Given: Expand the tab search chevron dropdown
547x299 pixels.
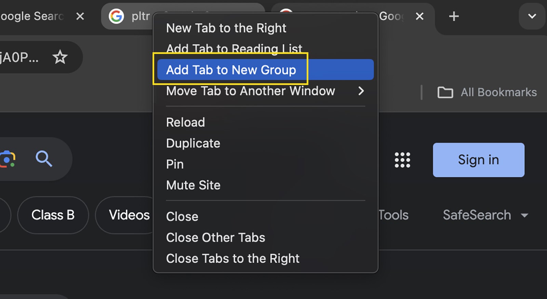Looking at the screenshot, I should 532,16.
